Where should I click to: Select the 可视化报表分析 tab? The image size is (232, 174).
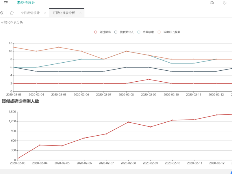[64, 13]
